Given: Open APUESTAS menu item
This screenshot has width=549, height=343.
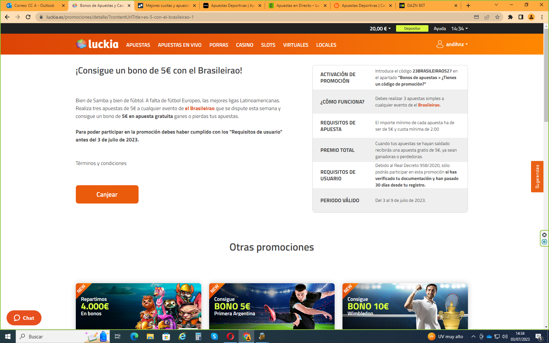Looking at the screenshot, I should [x=138, y=45].
